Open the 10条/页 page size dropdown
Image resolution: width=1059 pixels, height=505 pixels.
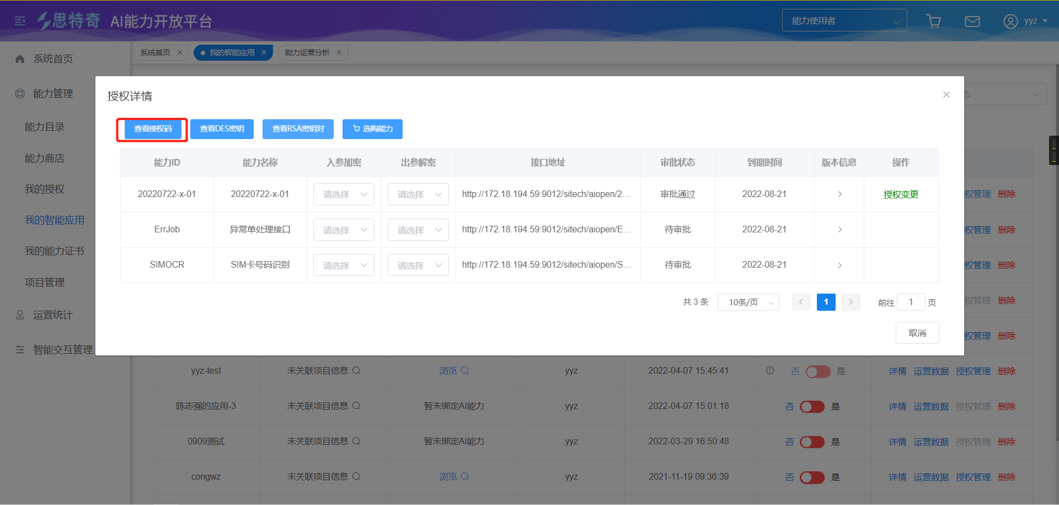[x=748, y=302]
